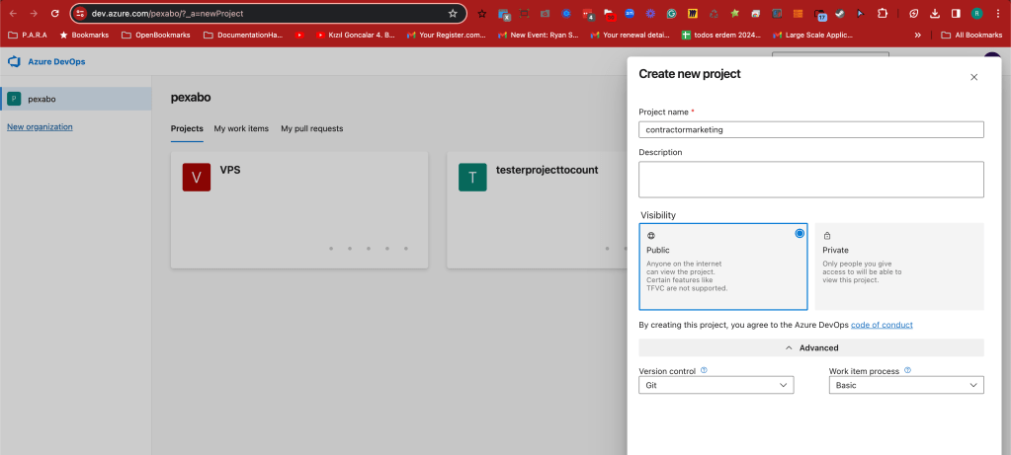Show more bookmarks with double chevron
This screenshot has height=455, width=1011.
[x=917, y=35]
